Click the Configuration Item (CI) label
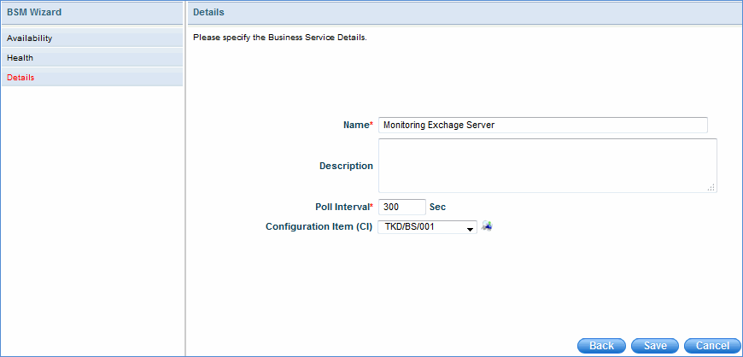The height and width of the screenshot is (357, 743). point(319,226)
